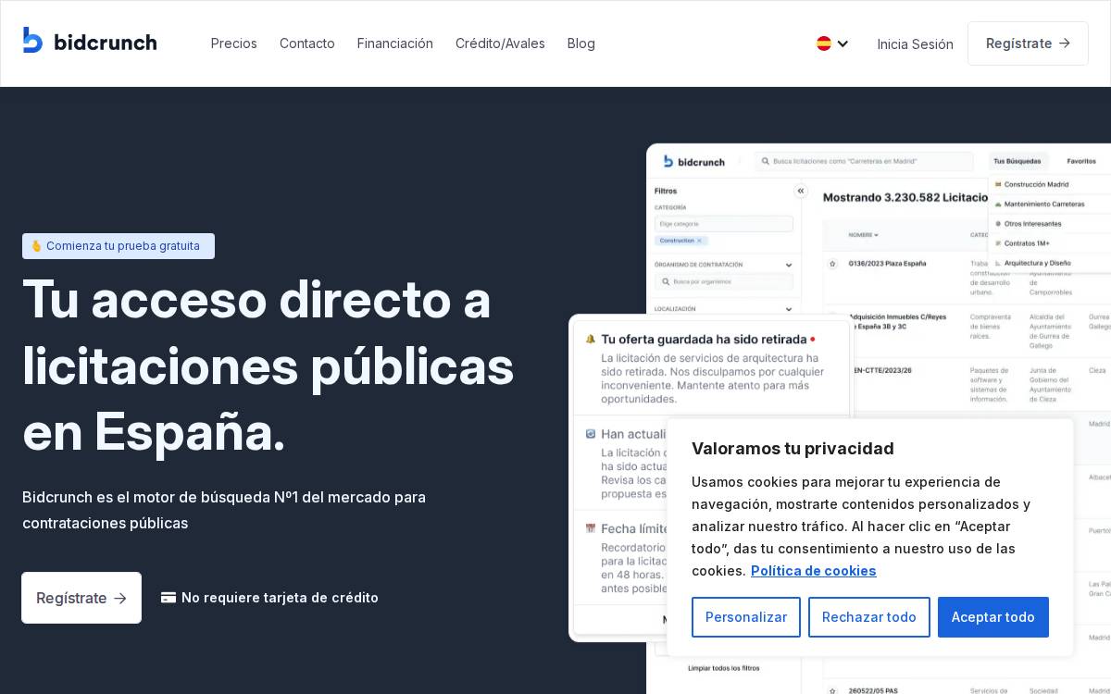
Task: Click the Spanish flag language icon
Action: click(824, 43)
